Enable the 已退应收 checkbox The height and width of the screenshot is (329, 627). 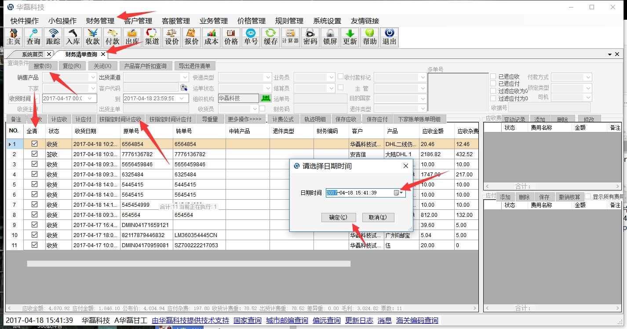(493, 77)
